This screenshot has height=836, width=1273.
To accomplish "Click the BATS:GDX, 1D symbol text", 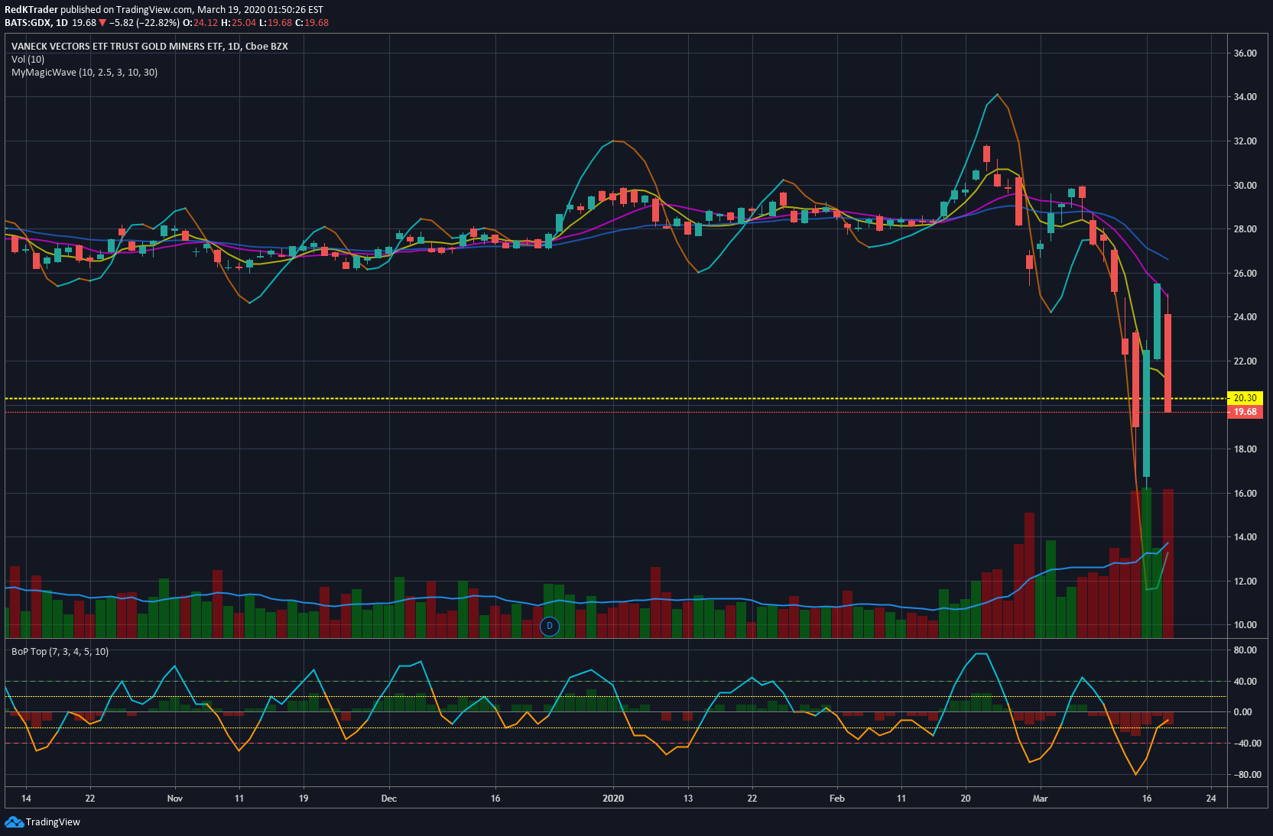I will coord(37,23).
